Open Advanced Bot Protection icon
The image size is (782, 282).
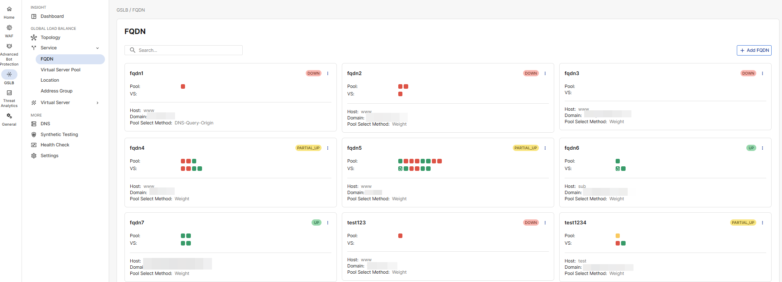pos(9,46)
